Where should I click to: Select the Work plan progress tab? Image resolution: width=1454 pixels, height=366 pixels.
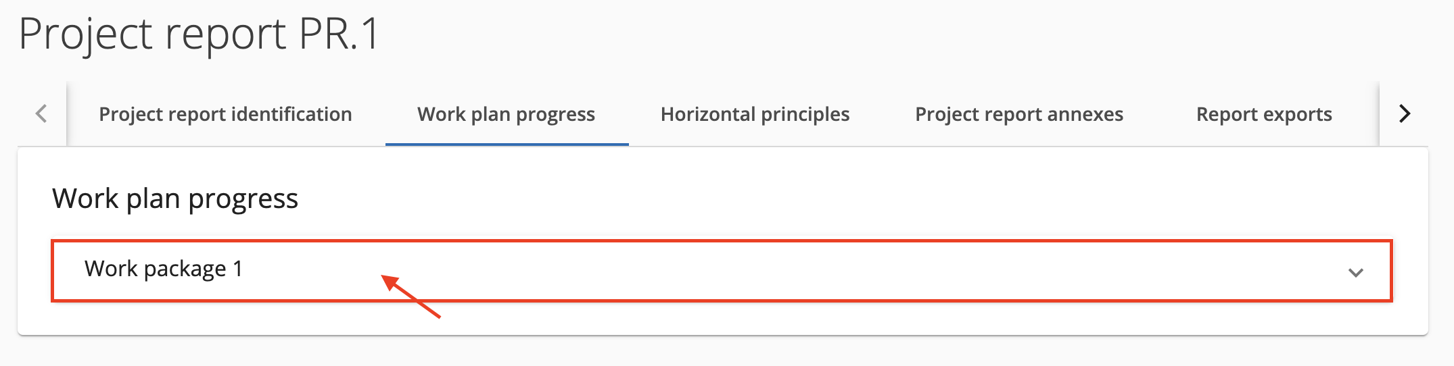point(506,114)
